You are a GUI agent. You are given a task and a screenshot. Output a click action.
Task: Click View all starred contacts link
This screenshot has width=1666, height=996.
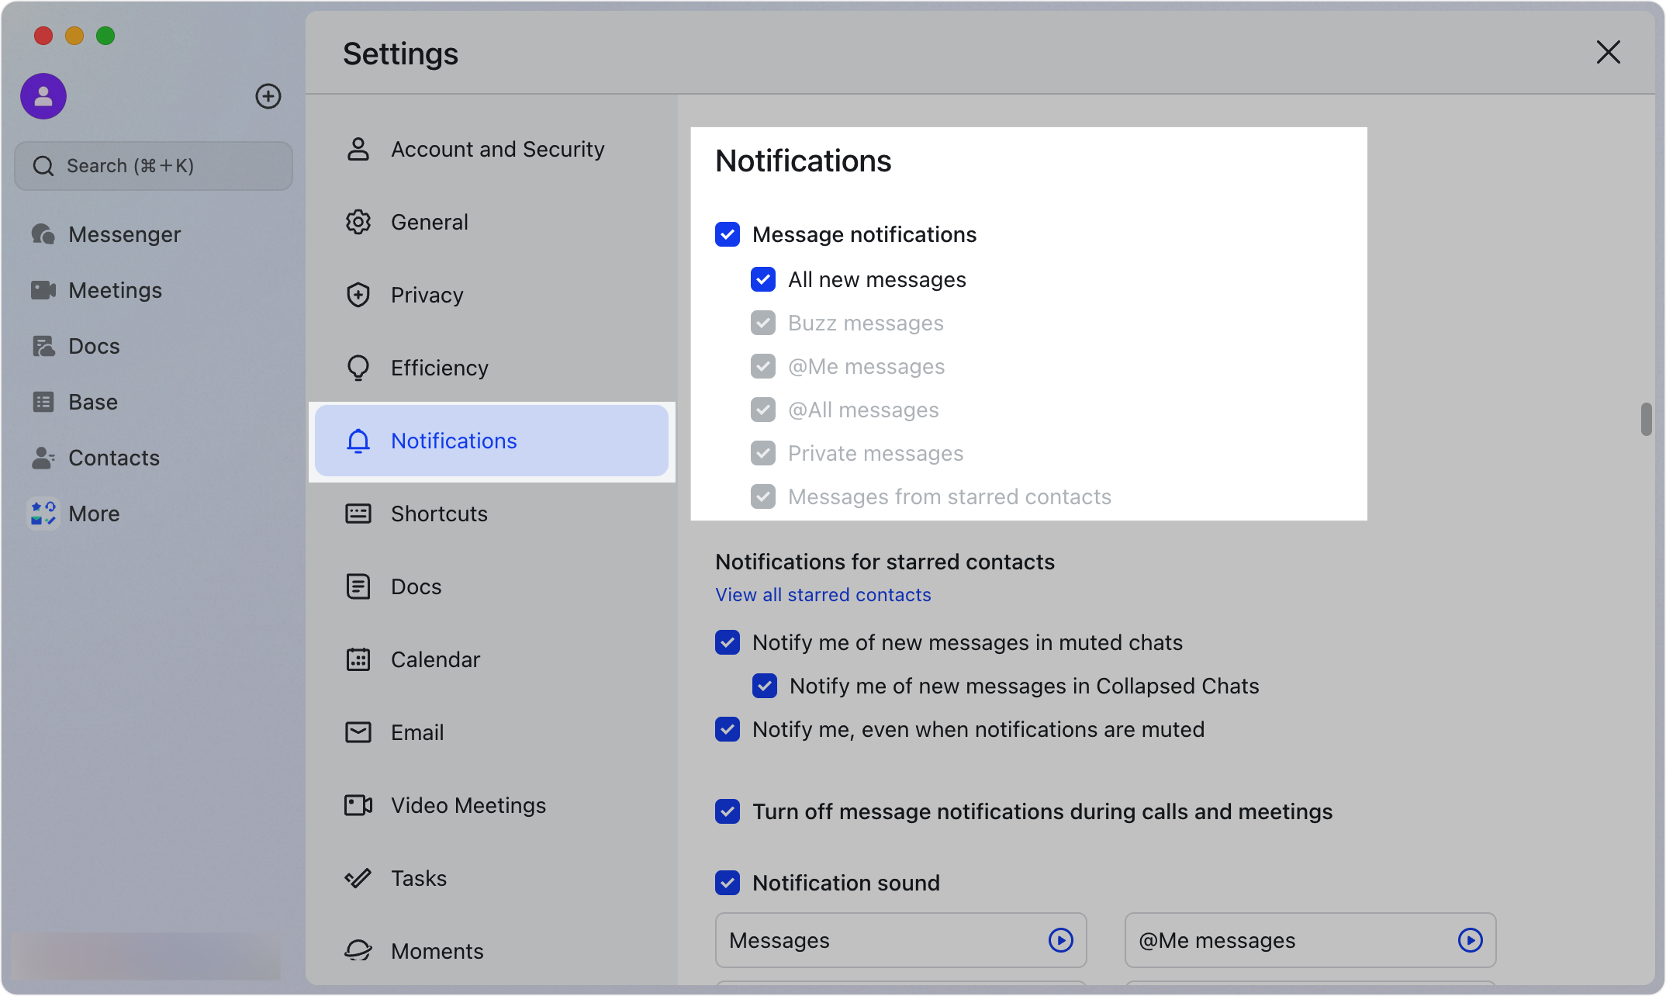[822, 594]
